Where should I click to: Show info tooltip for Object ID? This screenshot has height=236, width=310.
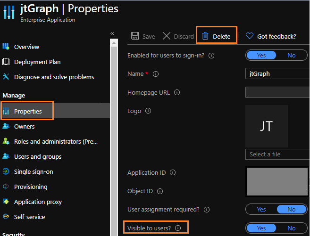pyautogui.click(x=160, y=191)
